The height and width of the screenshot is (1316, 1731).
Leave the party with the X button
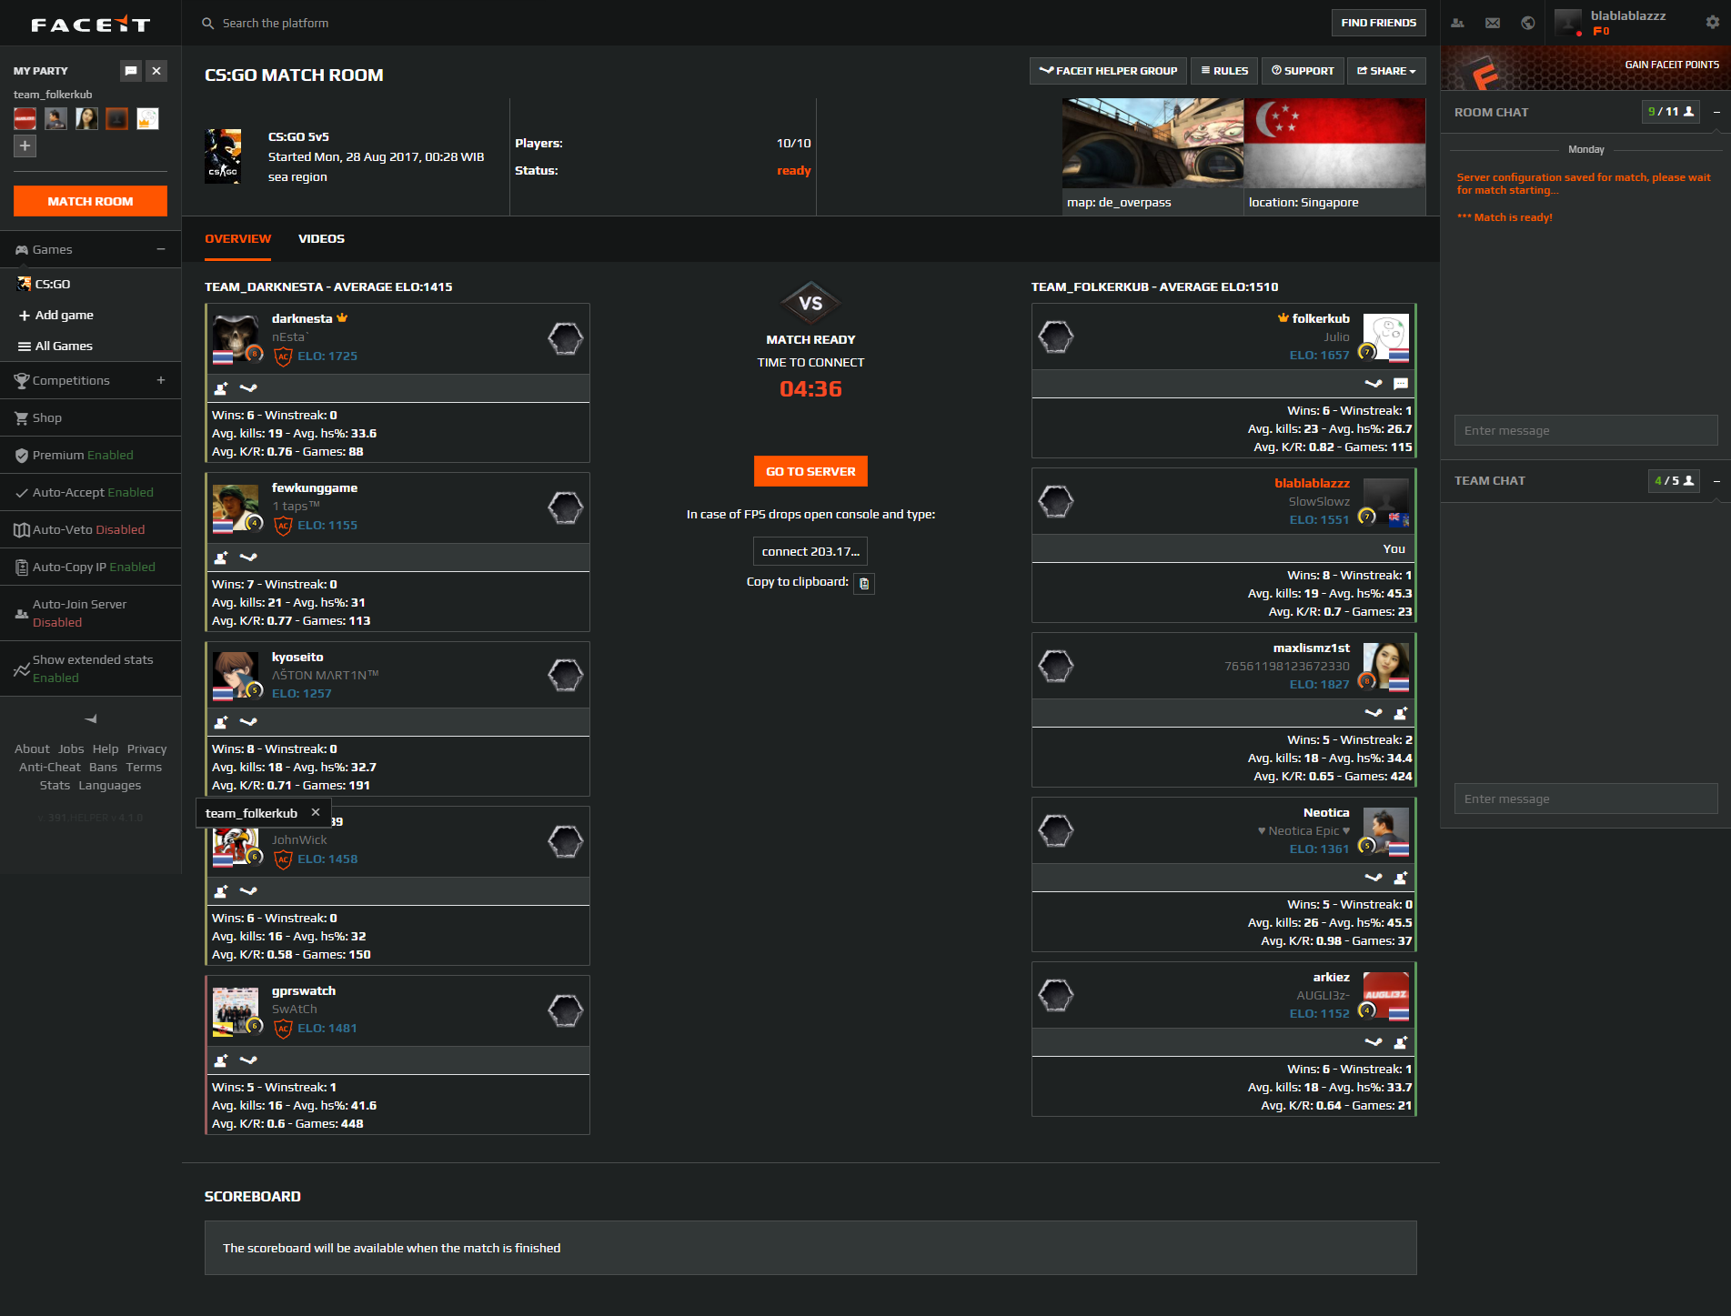[x=156, y=70]
